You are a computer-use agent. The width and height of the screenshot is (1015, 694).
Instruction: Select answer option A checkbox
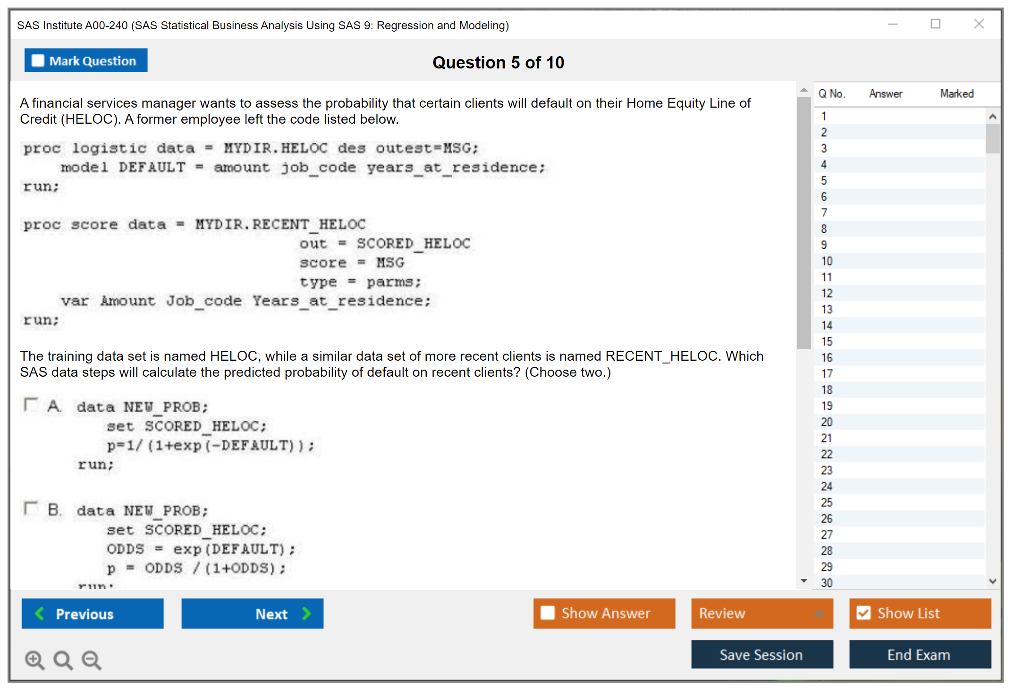(31, 405)
